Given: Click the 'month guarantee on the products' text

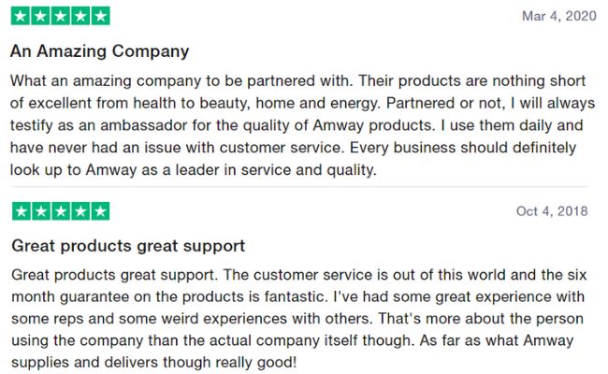Looking at the screenshot, I should pyautogui.click(x=130, y=297).
